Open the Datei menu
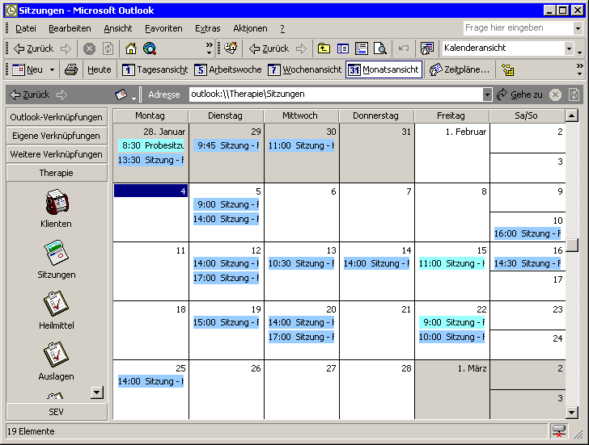This screenshot has height=445, width=589. point(26,28)
